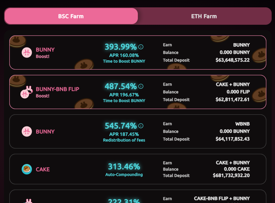The width and height of the screenshot is (275, 203).
Task: Click the CAKE pancake token icon
Action: (x=27, y=169)
